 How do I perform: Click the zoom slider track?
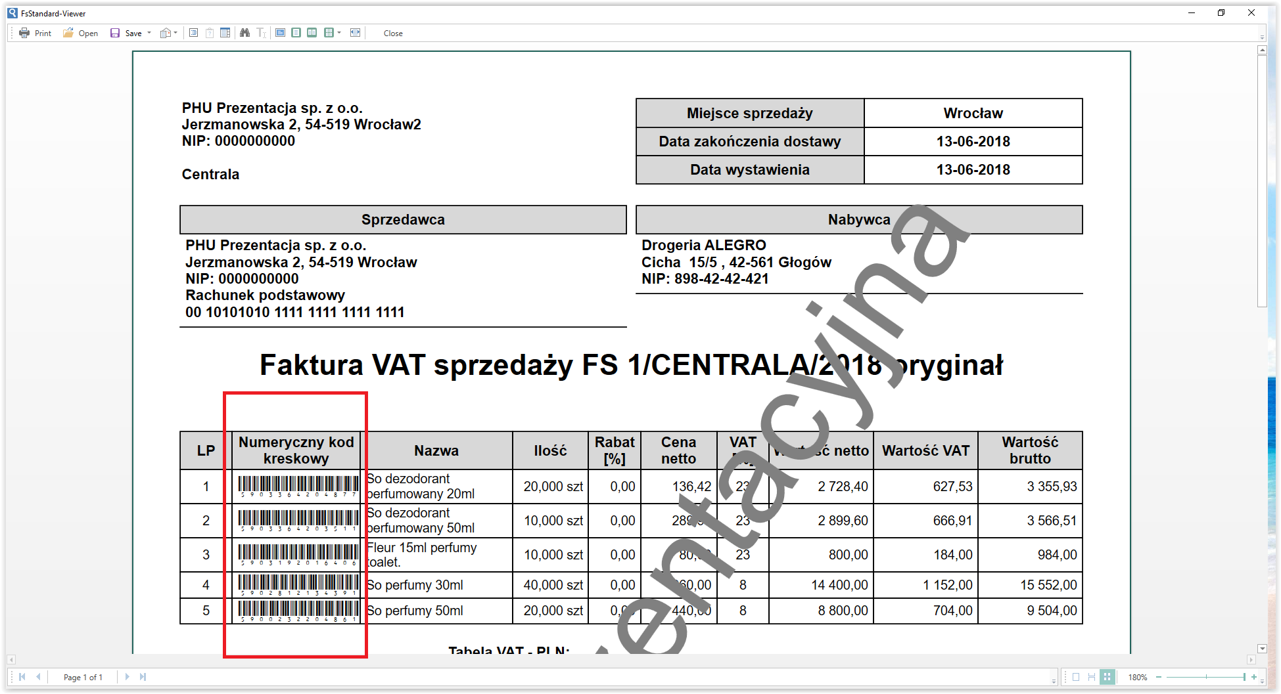[x=1205, y=677]
